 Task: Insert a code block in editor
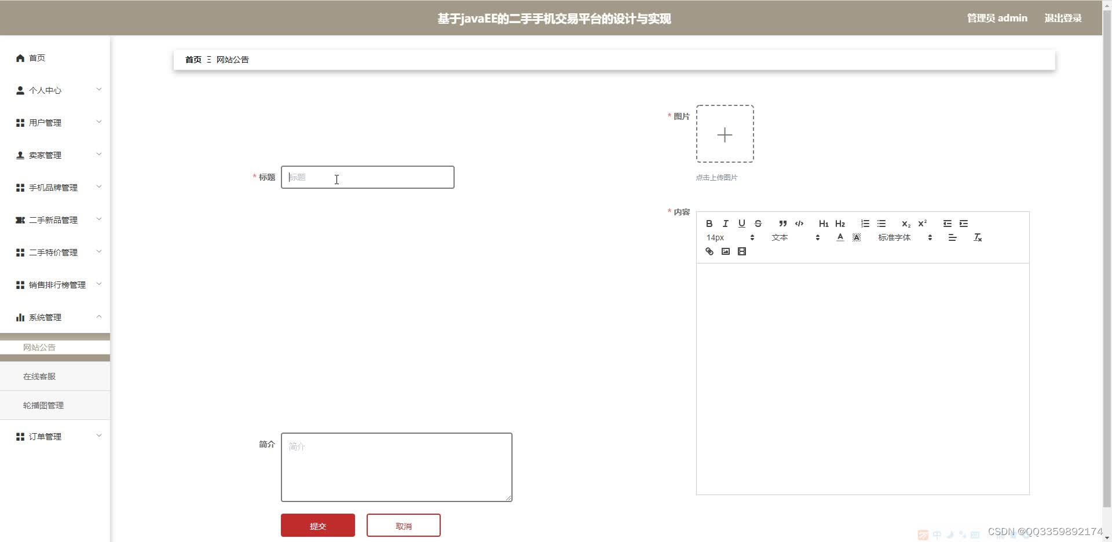coord(799,224)
